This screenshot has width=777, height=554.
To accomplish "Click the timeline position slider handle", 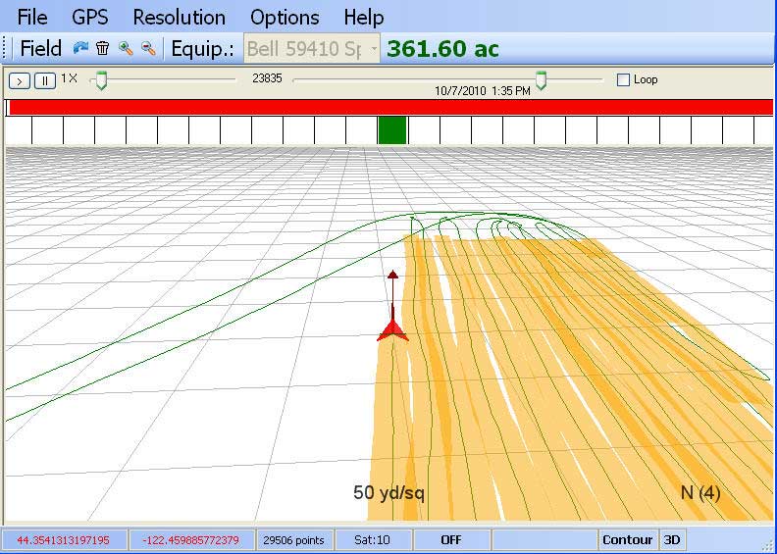I will 541,80.
